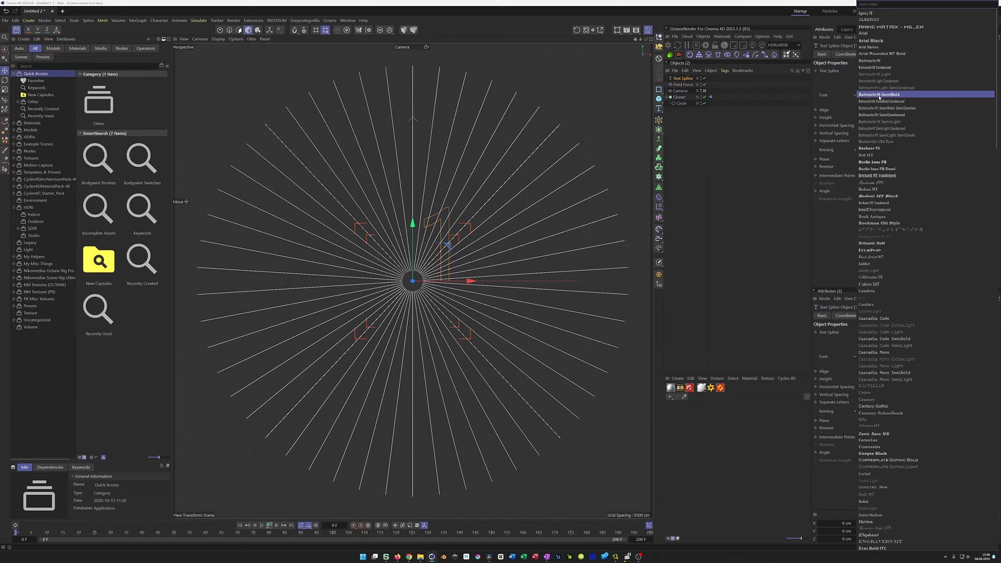This screenshot has width=1001, height=563.
Task: Open the New Capsules yellow folder thumbnail
Action: tap(99, 259)
